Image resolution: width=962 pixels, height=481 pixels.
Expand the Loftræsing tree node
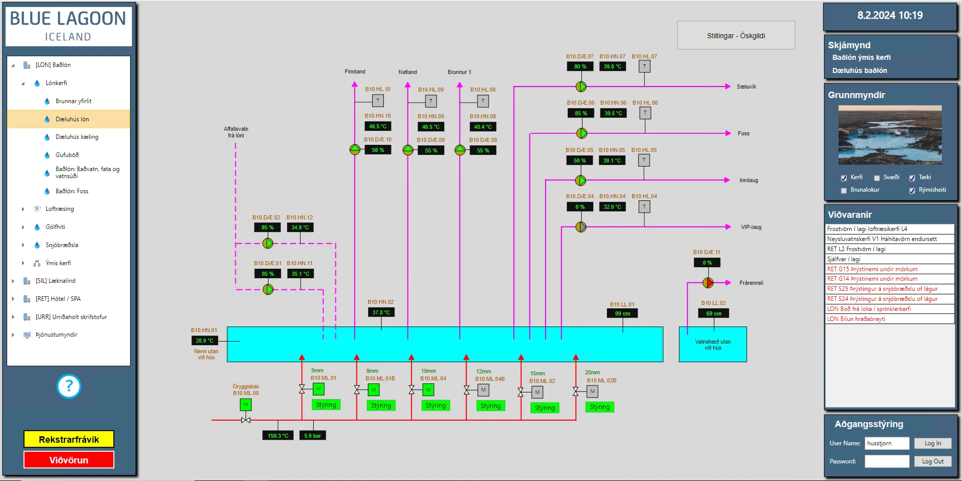coord(23,209)
